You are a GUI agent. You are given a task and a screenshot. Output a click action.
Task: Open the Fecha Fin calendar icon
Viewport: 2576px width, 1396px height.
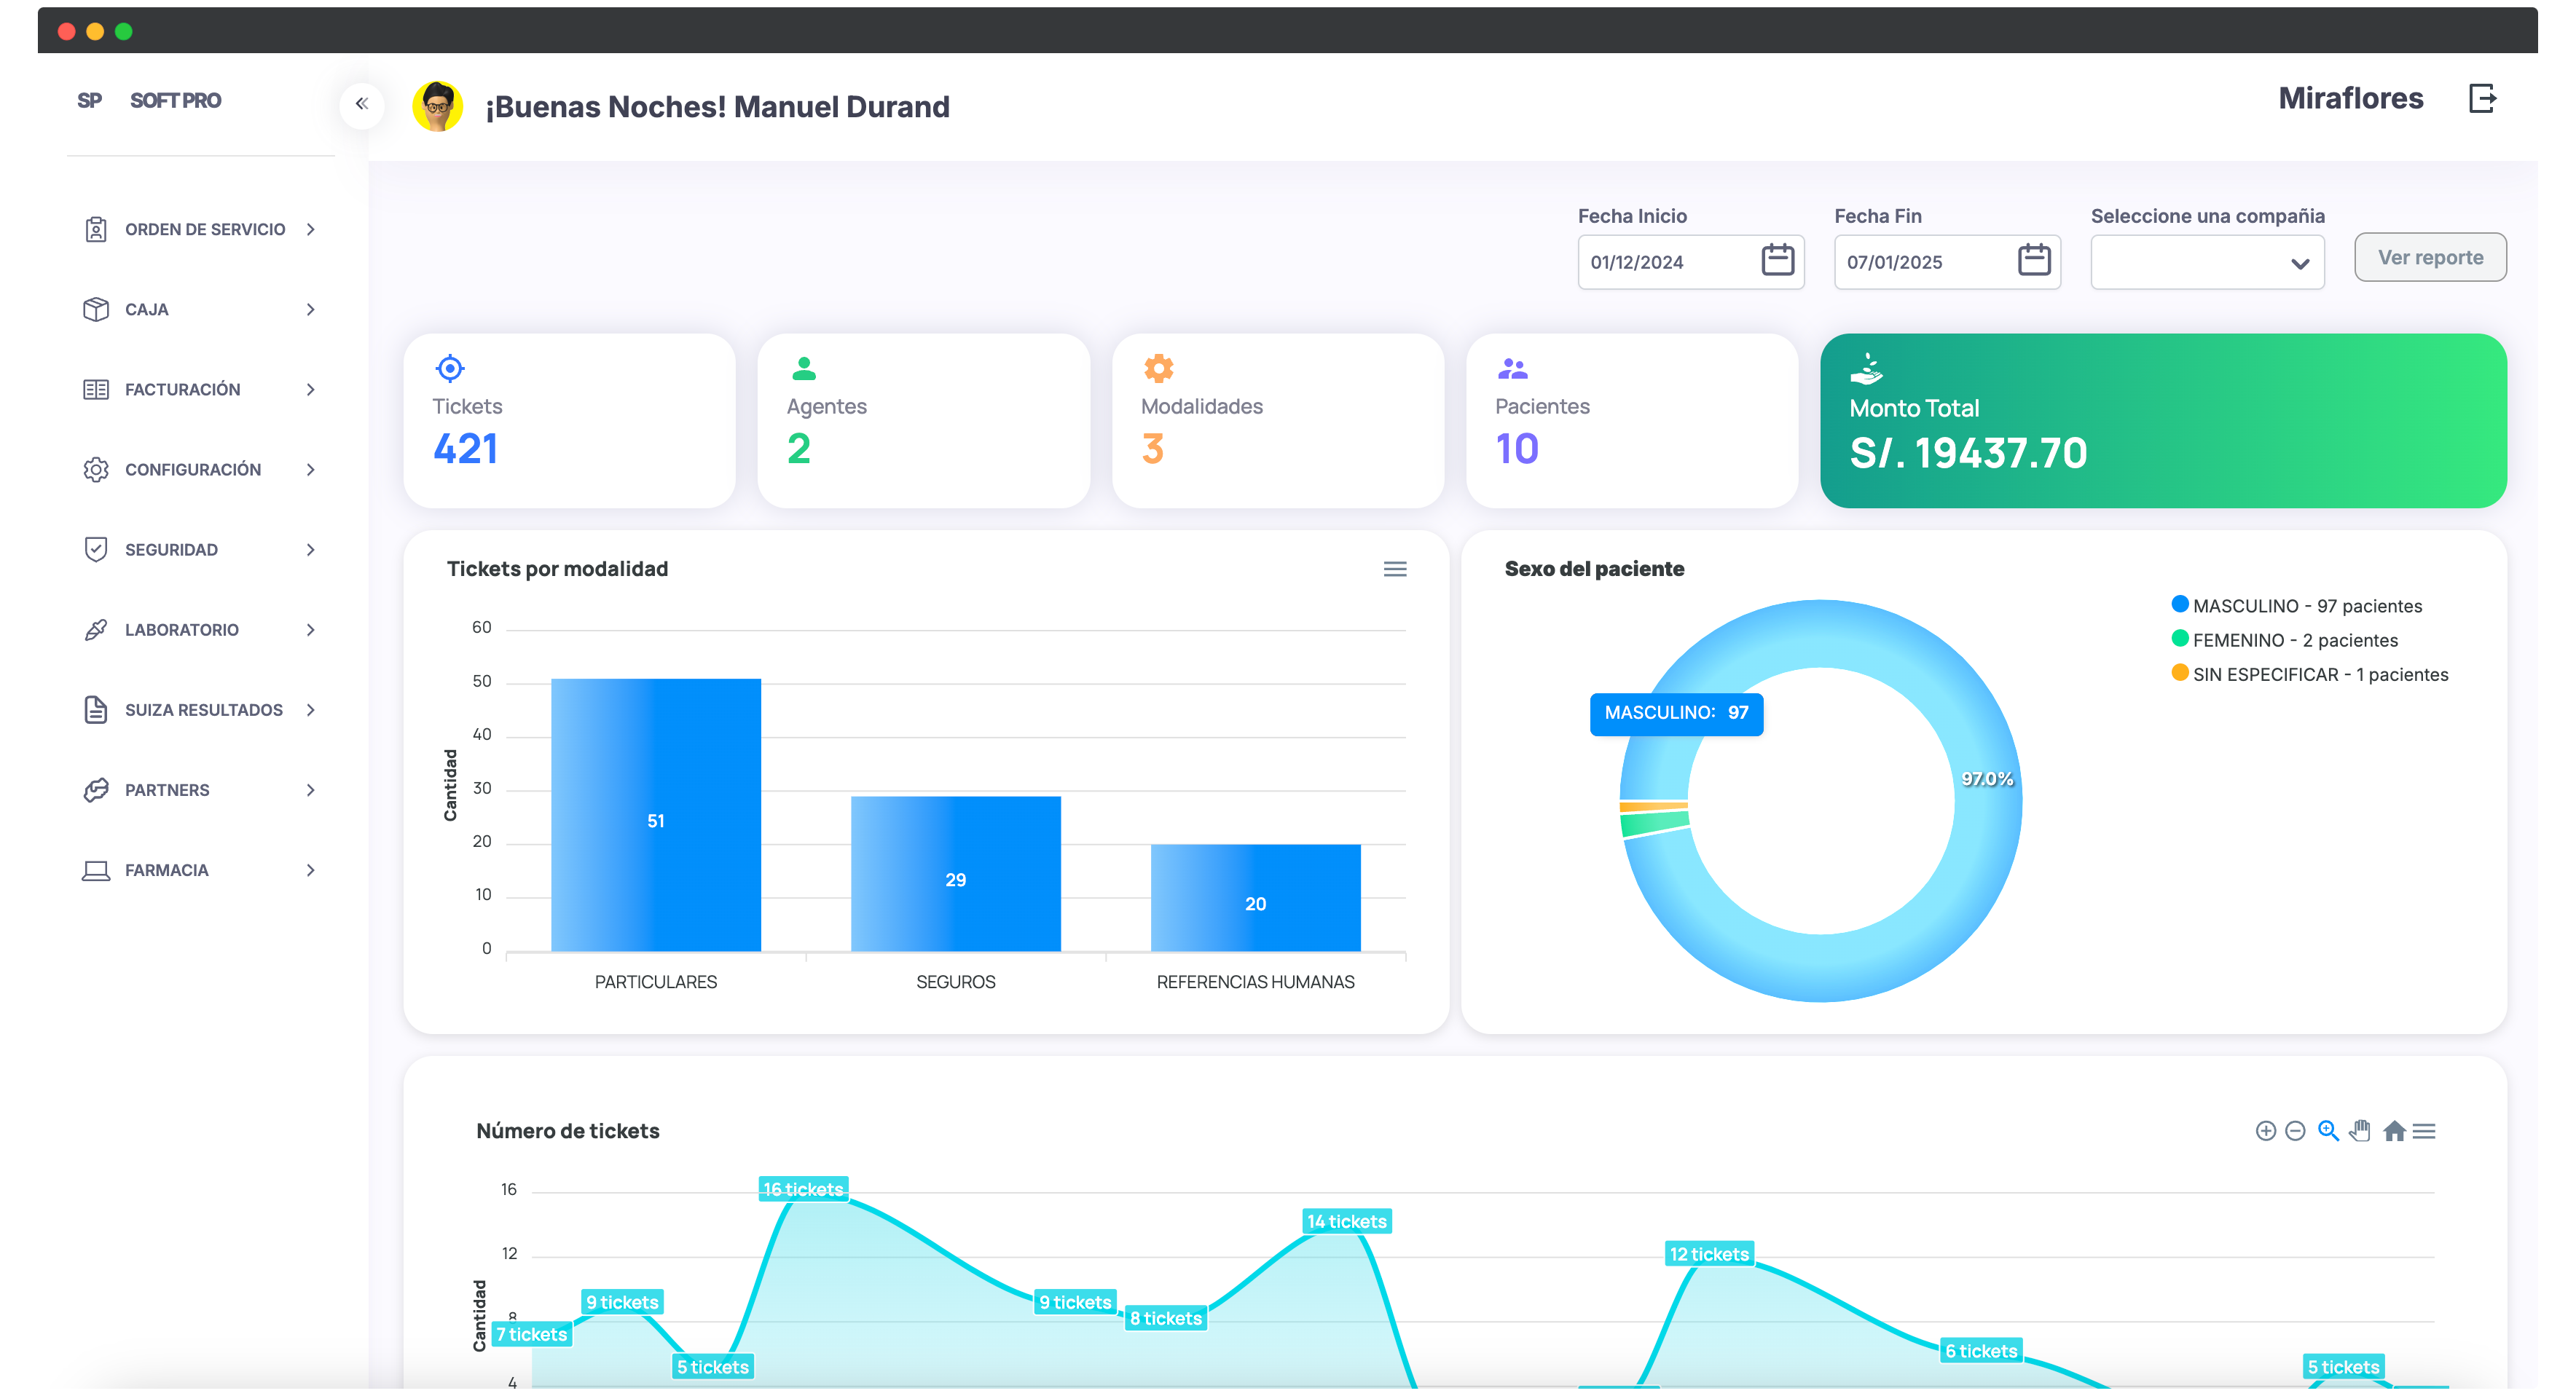click(x=2033, y=260)
